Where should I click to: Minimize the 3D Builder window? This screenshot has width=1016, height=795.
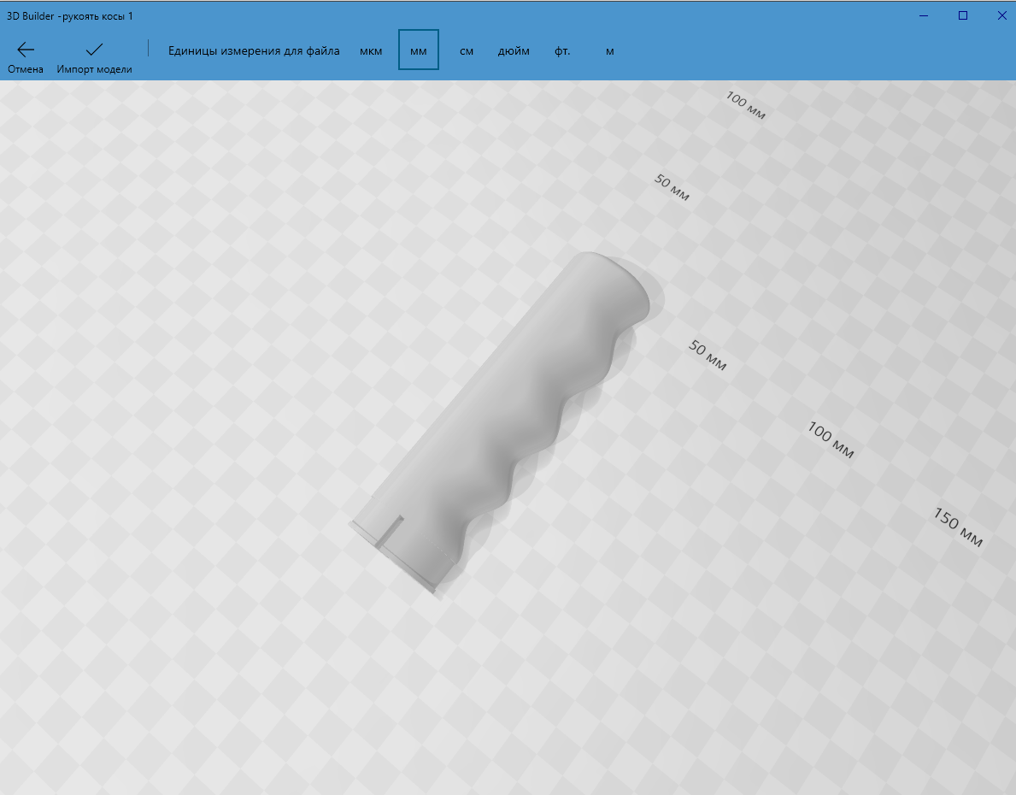tap(924, 15)
